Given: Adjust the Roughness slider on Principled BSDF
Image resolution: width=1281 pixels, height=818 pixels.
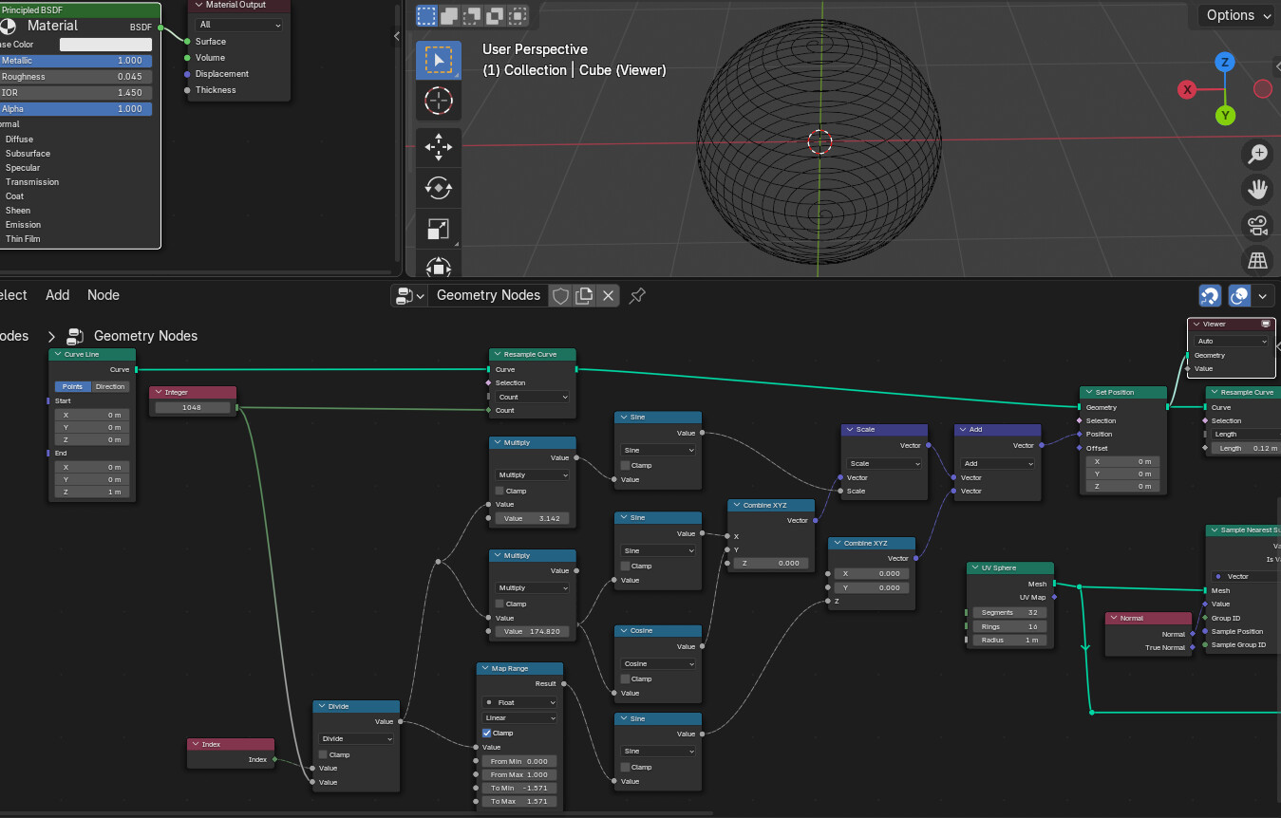Looking at the screenshot, I should pos(75,77).
